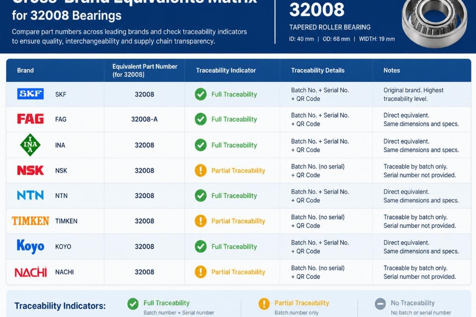Image resolution: width=476 pixels, height=317 pixels.
Task: Click the orange TIMKEN logo
Action: 31,221
